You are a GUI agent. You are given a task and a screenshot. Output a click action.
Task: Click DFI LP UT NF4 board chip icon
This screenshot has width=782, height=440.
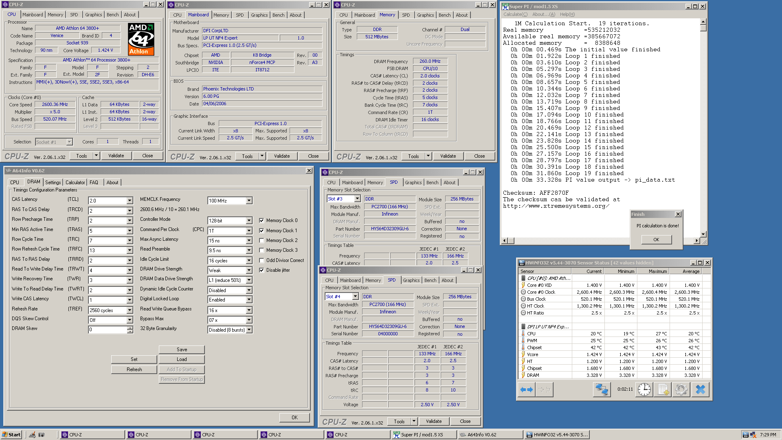[x=523, y=327]
